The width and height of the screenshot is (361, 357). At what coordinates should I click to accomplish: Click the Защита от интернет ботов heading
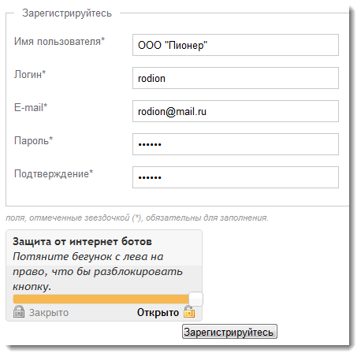coord(82,242)
